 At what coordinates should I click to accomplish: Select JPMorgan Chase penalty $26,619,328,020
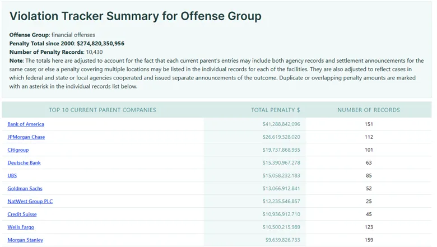pos(281,137)
